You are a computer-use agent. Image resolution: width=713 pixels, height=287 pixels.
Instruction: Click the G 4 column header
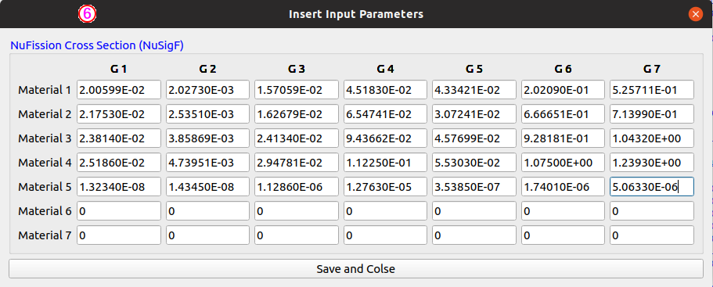tap(385, 69)
